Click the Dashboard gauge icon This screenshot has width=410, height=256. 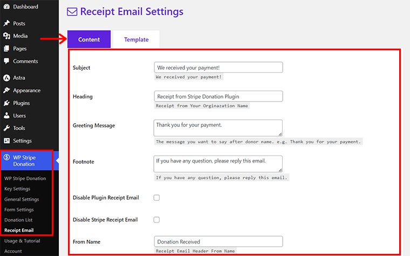(x=6, y=6)
